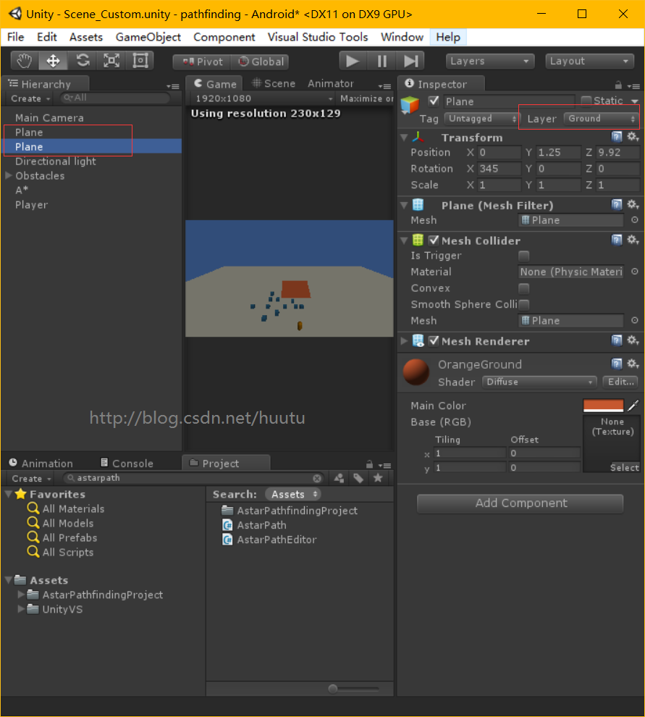Image resolution: width=645 pixels, height=717 pixels.
Task: Click the Add Component button
Action: coord(520,503)
